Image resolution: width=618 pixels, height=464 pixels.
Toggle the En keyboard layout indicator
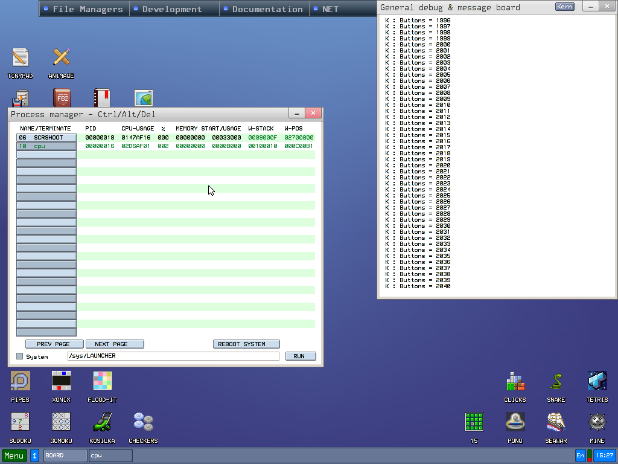[581, 456]
